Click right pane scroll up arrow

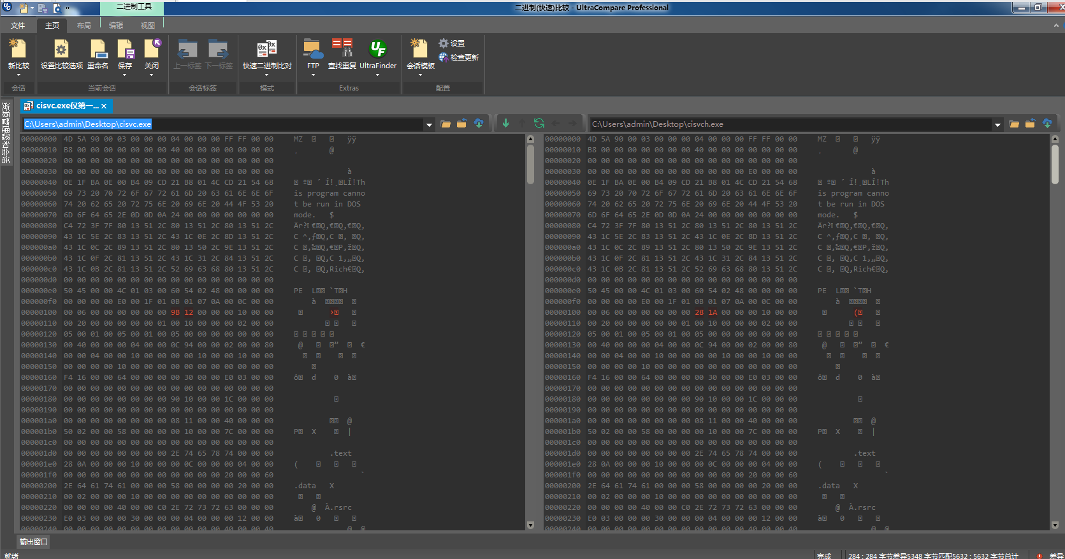coord(1055,138)
